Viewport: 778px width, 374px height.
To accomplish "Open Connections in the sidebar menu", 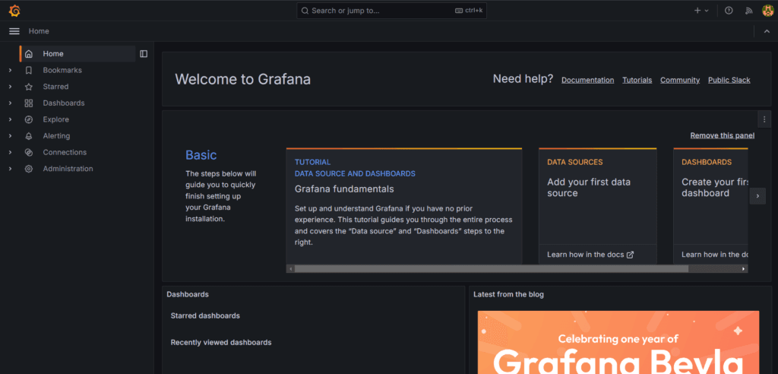I will [65, 152].
